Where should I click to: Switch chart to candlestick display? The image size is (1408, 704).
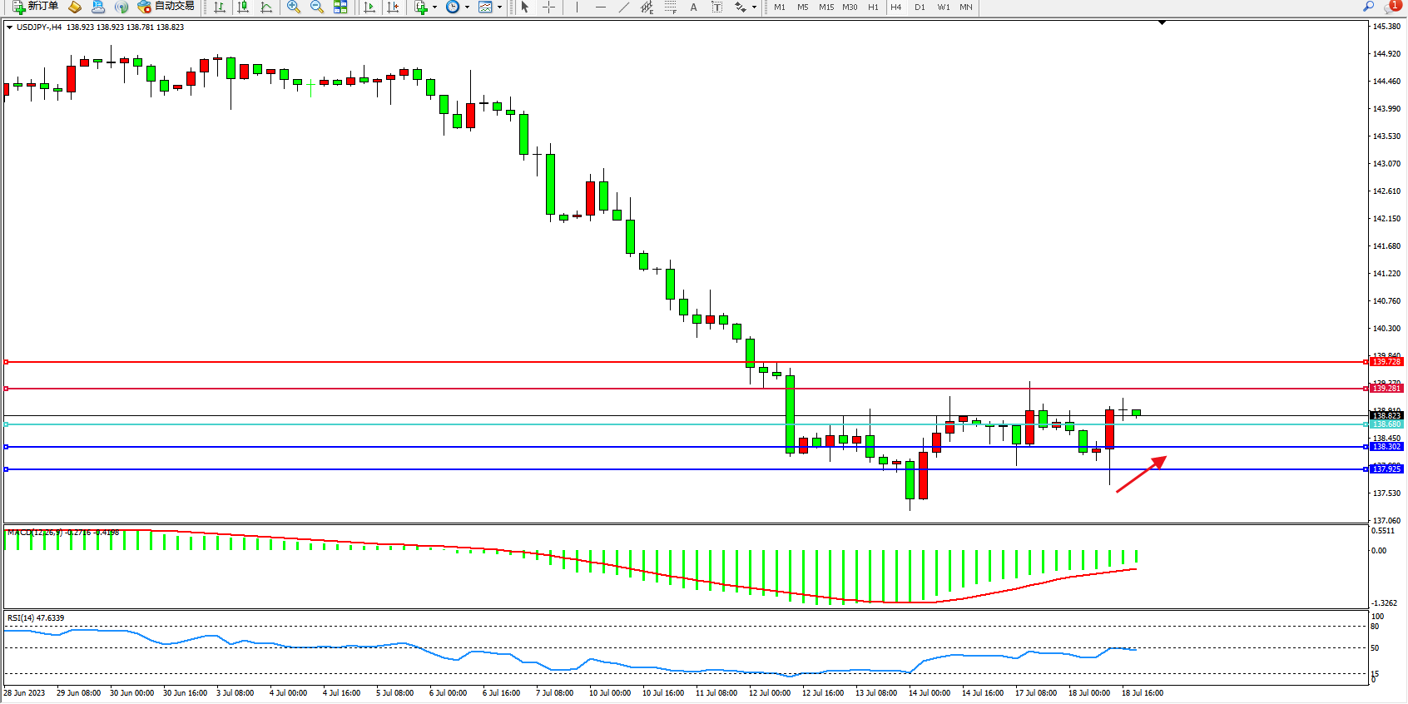(x=243, y=7)
